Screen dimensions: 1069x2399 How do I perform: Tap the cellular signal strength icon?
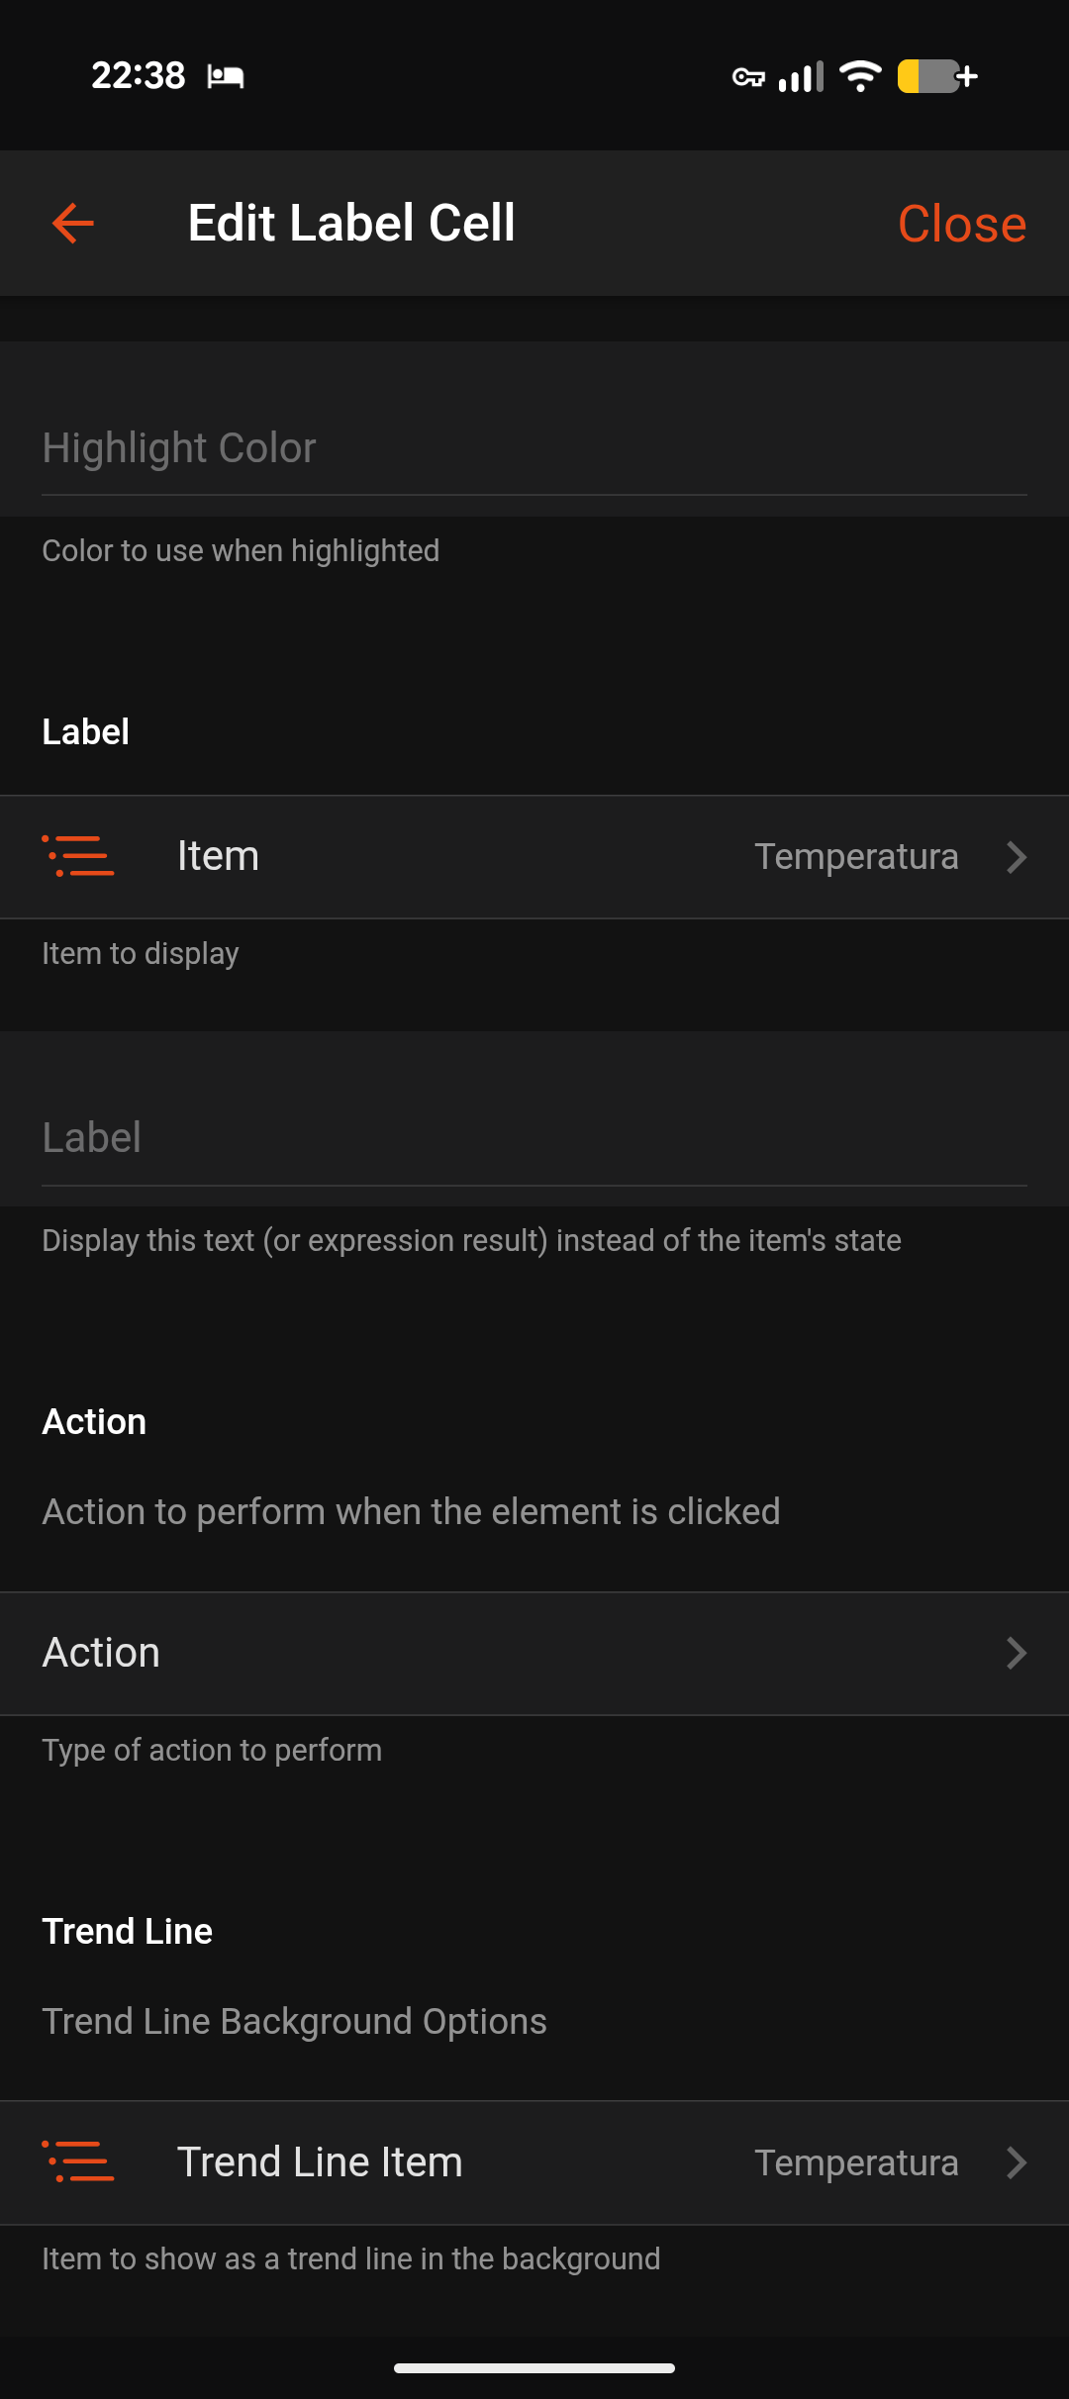click(801, 76)
